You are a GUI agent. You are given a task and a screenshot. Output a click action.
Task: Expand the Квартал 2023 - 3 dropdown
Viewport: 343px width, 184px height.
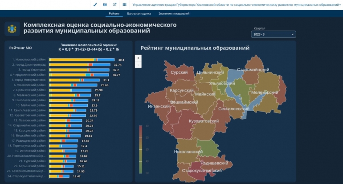tap(274, 34)
